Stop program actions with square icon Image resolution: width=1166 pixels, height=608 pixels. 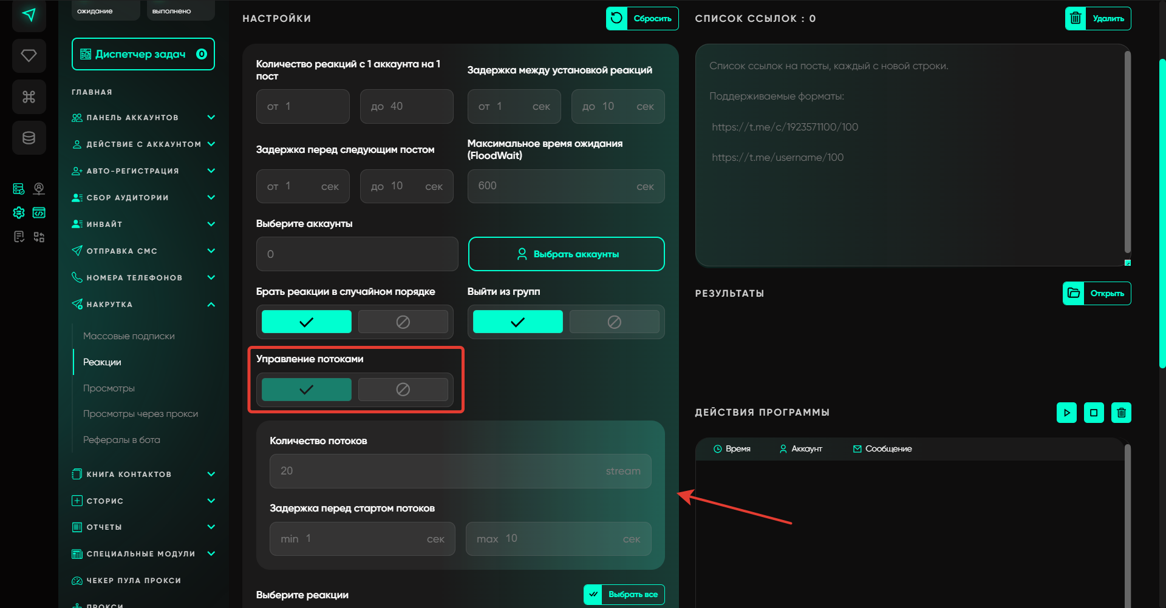pyautogui.click(x=1094, y=413)
